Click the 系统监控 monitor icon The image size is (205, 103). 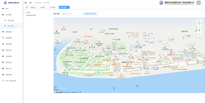pos(3,62)
